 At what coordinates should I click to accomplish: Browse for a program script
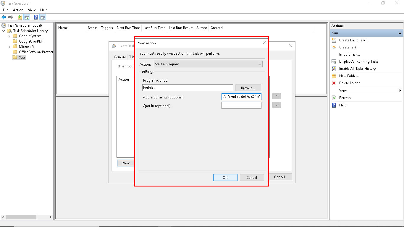(x=248, y=88)
